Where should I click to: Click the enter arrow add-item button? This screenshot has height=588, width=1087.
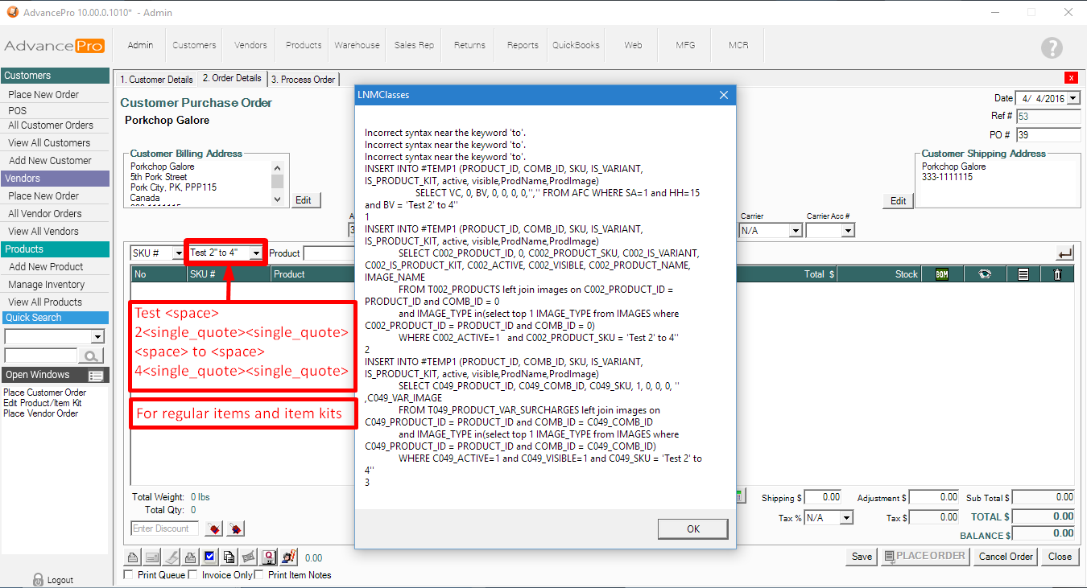(1064, 253)
